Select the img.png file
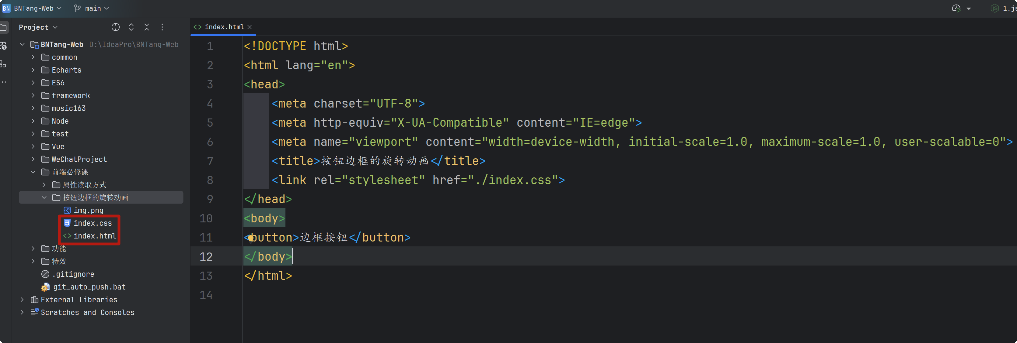 (x=89, y=211)
